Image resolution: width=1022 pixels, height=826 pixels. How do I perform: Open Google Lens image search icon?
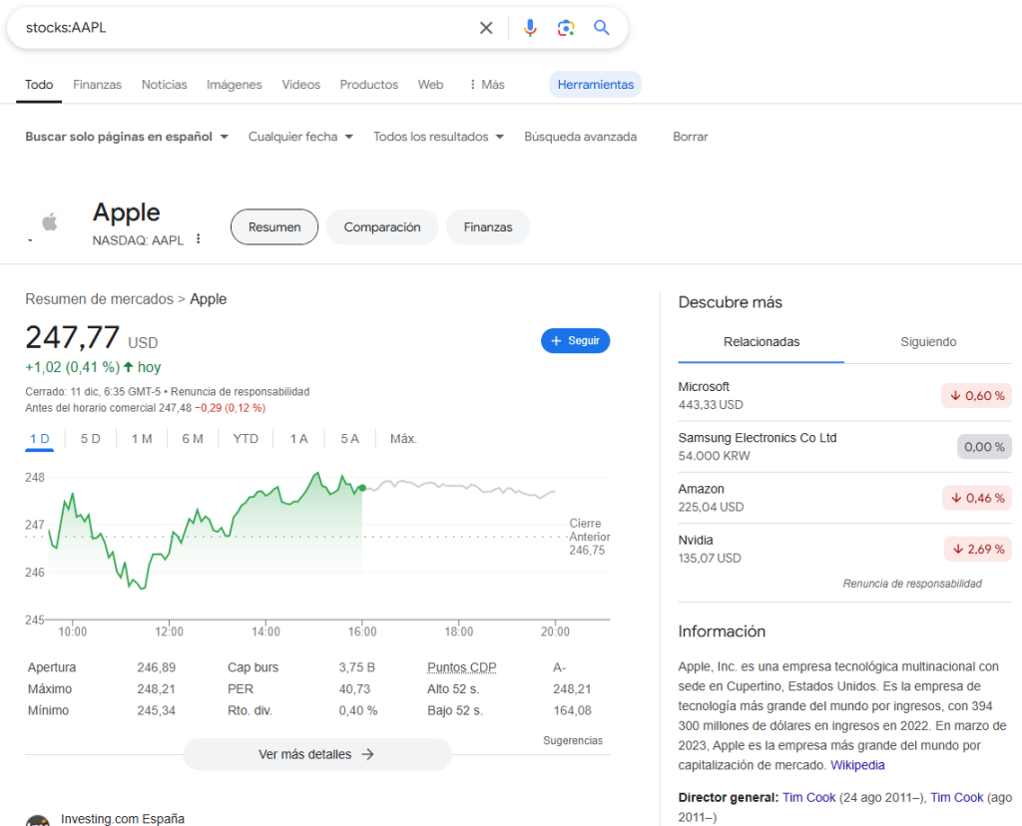point(566,28)
